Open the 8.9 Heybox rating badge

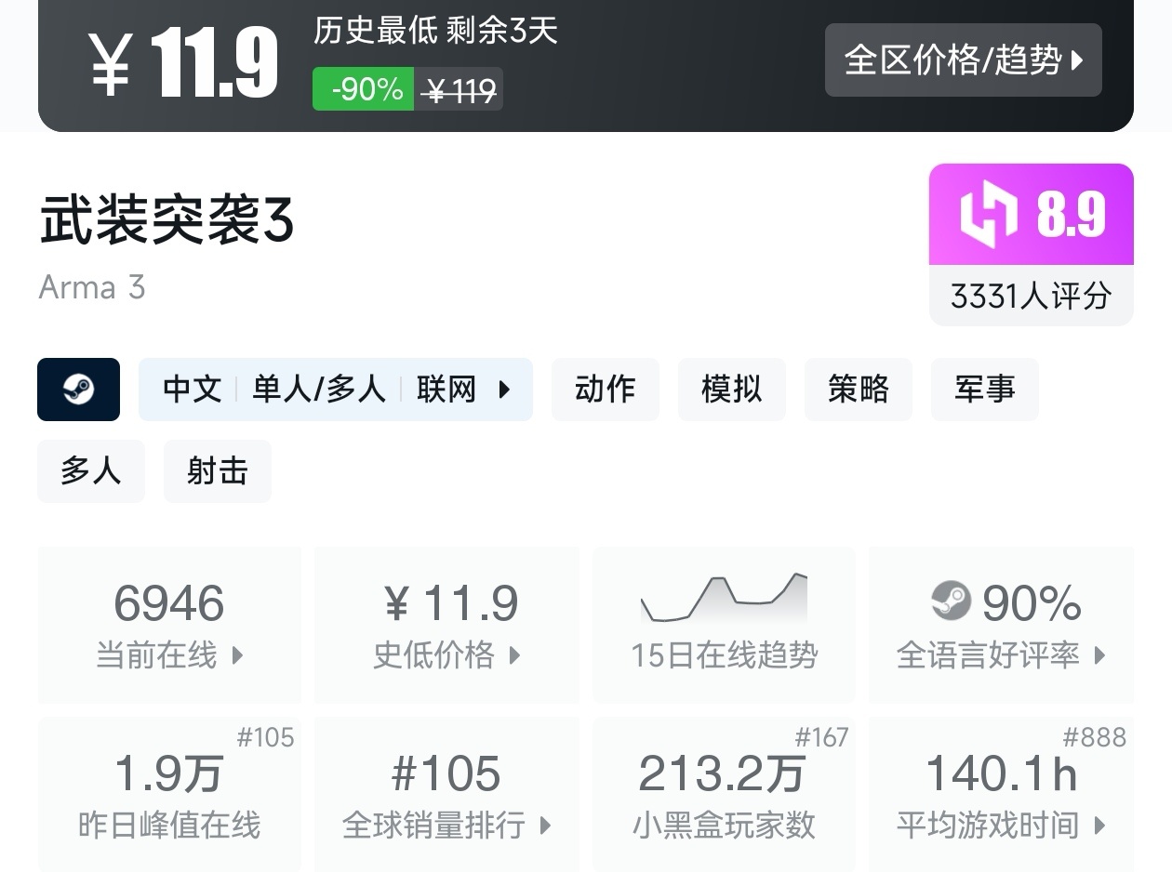click(1031, 215)
